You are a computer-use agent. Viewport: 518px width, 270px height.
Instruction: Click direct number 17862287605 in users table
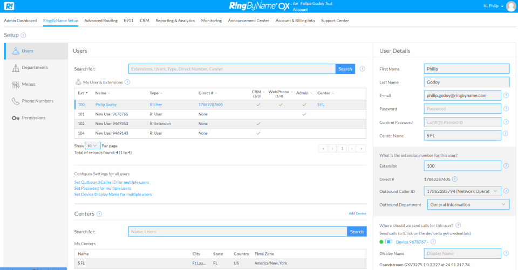pos(210,105)
